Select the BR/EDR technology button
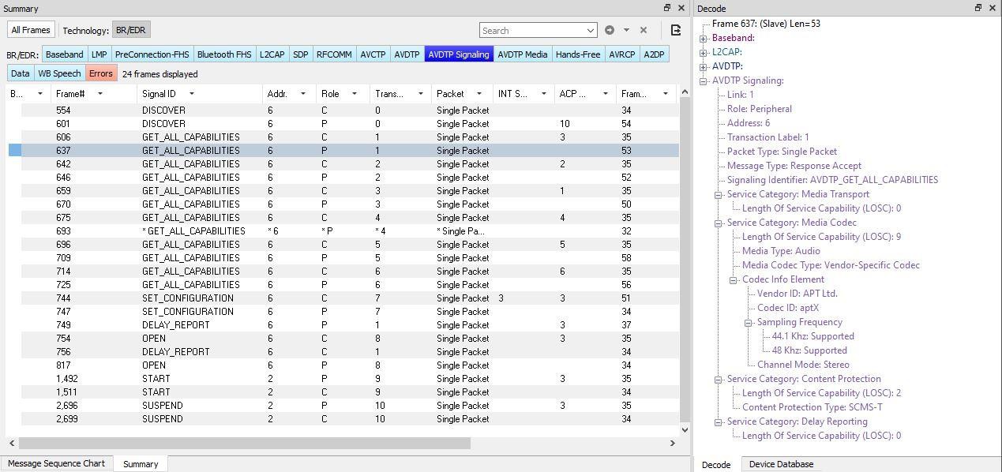 click(x=130, y=30)
